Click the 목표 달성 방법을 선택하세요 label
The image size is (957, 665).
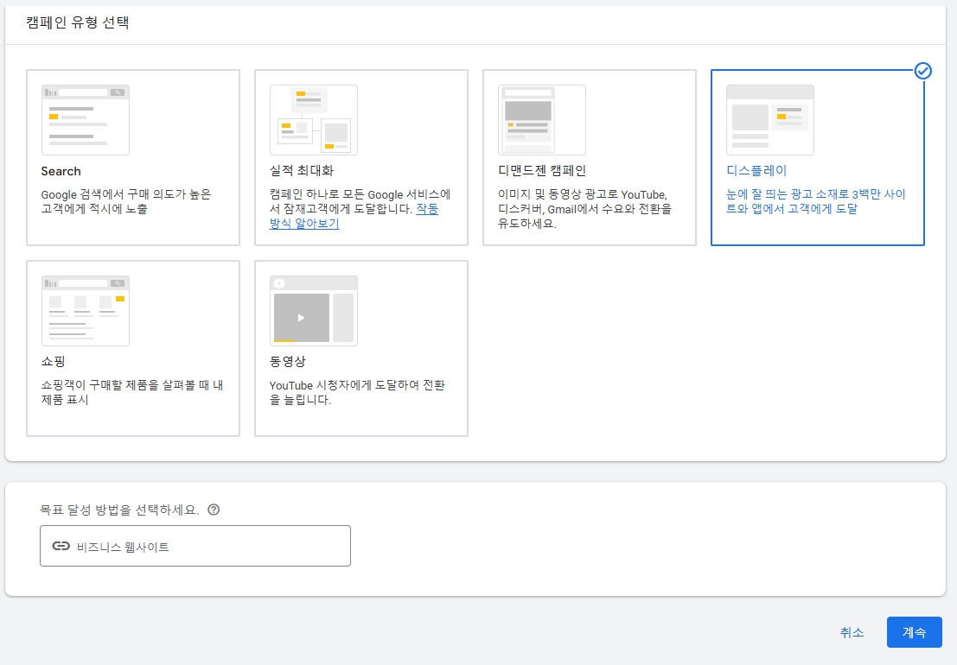click(x=119, y=510)
